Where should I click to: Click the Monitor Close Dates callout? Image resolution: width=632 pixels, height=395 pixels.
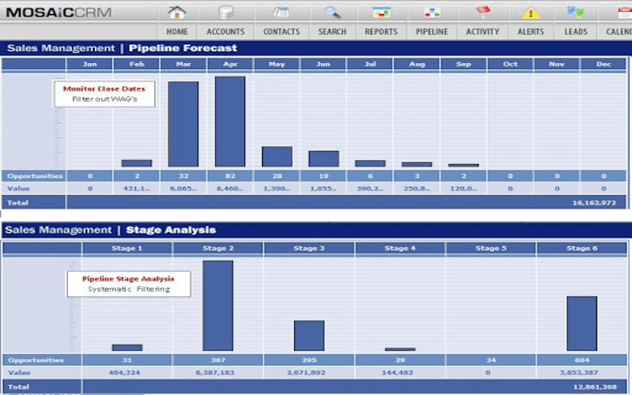tap(105, 93)
